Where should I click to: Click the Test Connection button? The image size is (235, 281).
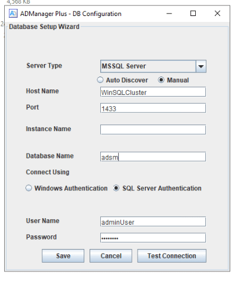point(172,256)
